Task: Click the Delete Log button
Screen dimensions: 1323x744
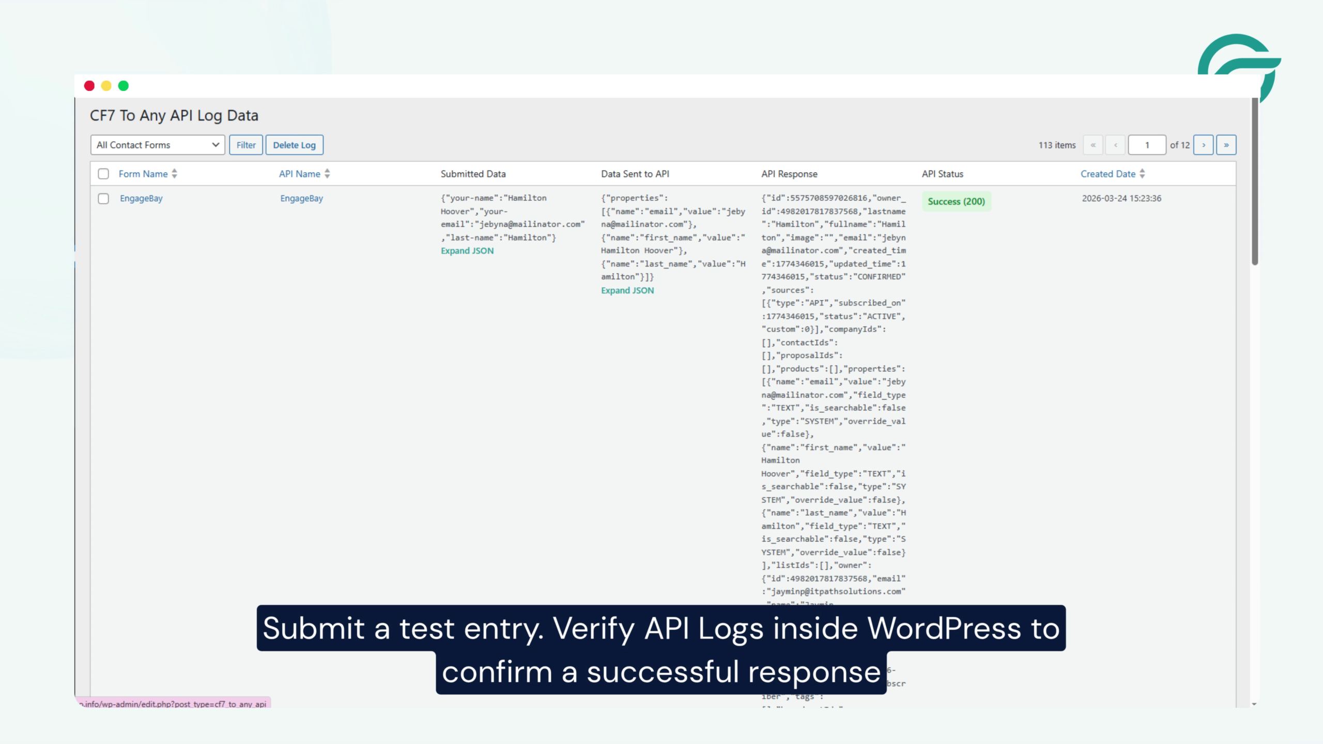Action: point(295,145)
